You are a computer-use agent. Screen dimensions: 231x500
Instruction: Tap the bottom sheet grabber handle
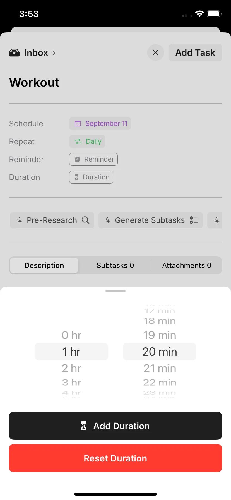[x=116, y=291]
